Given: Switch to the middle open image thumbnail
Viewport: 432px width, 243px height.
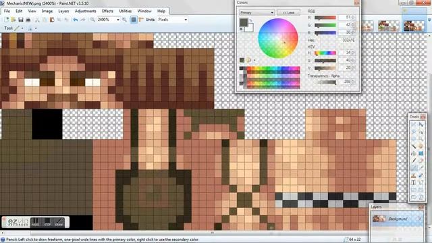Looking at the screenshot, I should tap(389, 26).
